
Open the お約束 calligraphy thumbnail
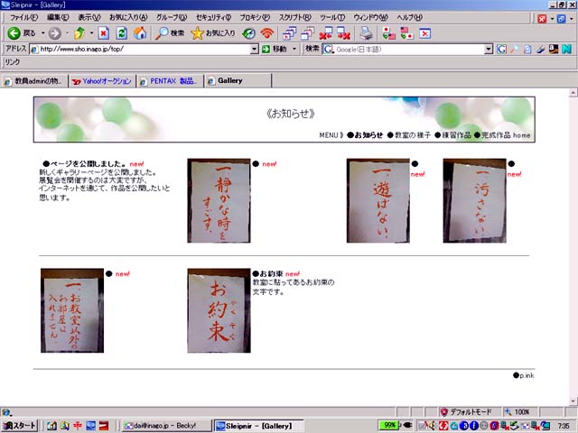tap(219, 310)
